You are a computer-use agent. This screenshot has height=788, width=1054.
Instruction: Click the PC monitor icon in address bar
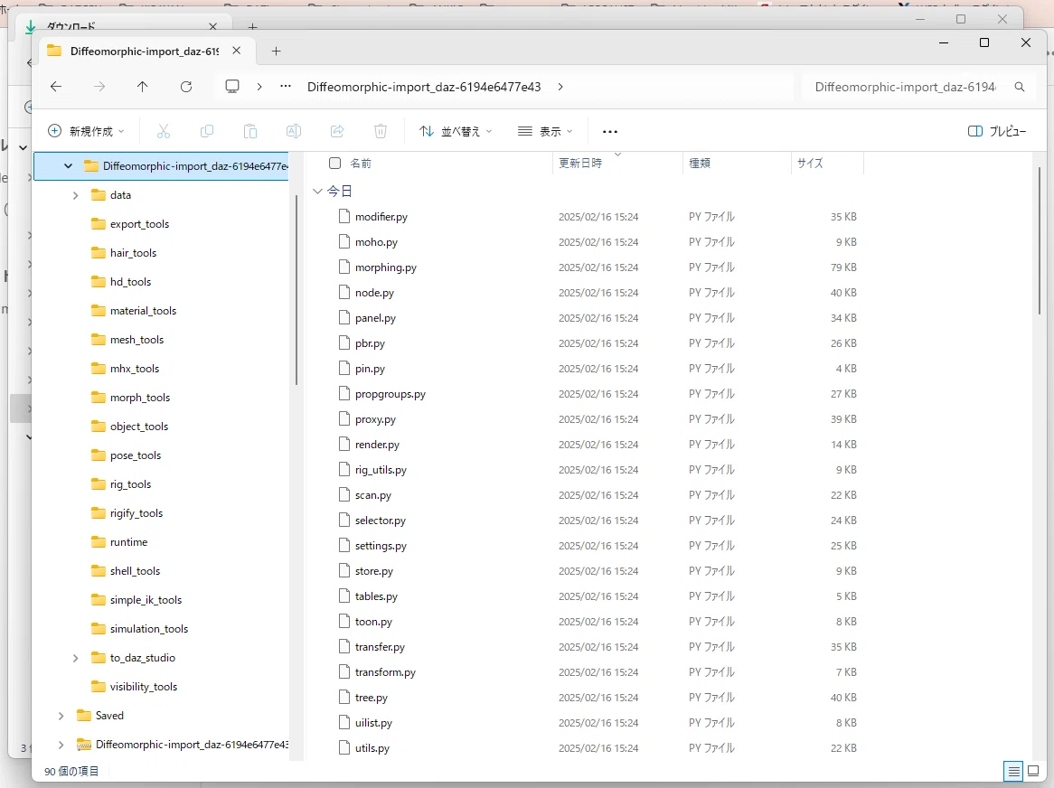pyautogui.click(x=232, y=87)
